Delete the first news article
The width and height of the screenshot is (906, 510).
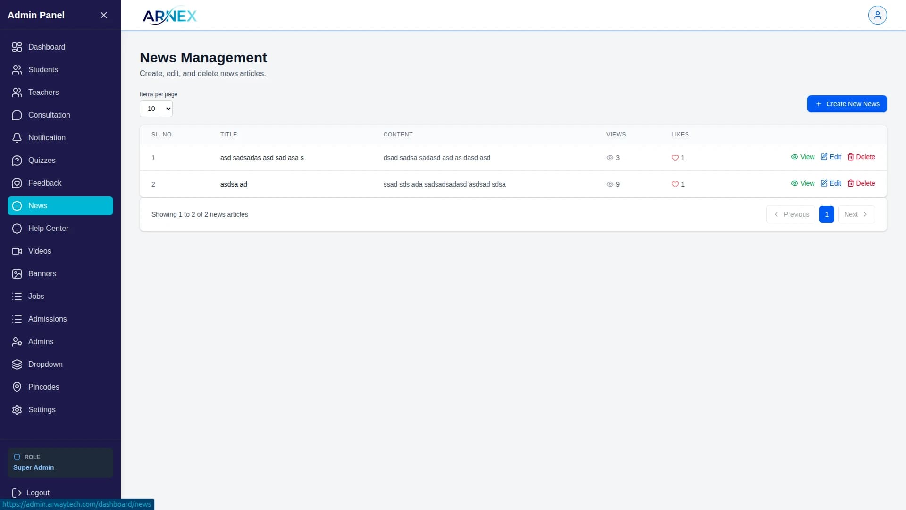point(861,157)
